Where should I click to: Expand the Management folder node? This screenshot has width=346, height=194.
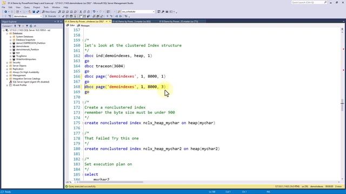pos(7,75)
